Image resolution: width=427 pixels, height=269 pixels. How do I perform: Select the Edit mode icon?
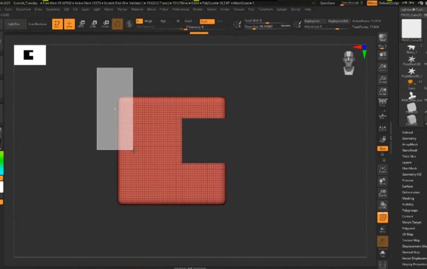[x=57, y=24]
